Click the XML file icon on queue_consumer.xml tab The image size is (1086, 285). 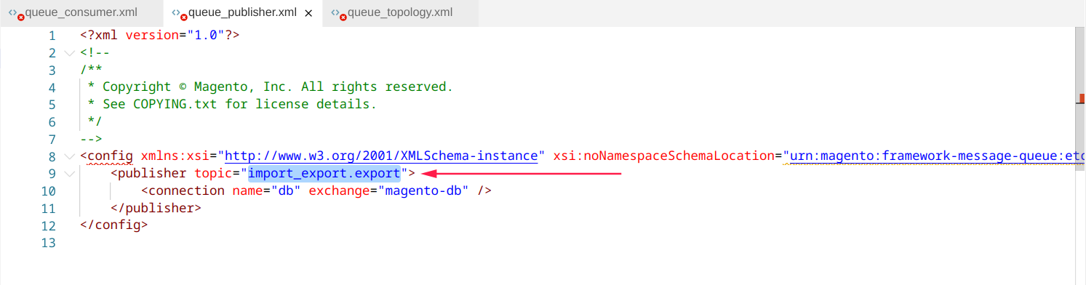coord(17,13)
